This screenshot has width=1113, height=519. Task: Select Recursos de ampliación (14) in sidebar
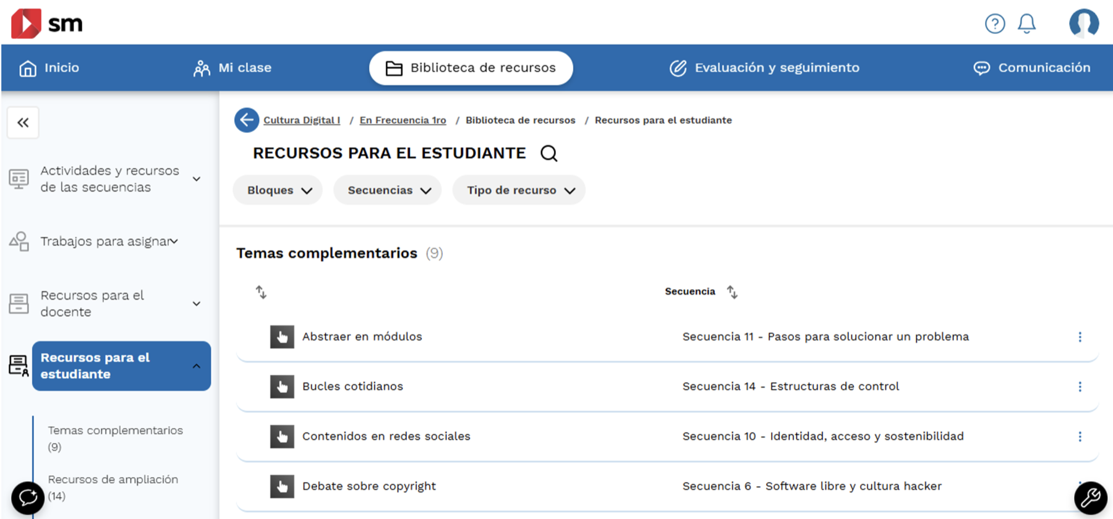(x=113, y=488)
